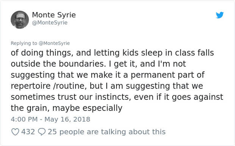Click the word 'boundaries' in the tweet
The image size is (235, 146).
point(81,64)
